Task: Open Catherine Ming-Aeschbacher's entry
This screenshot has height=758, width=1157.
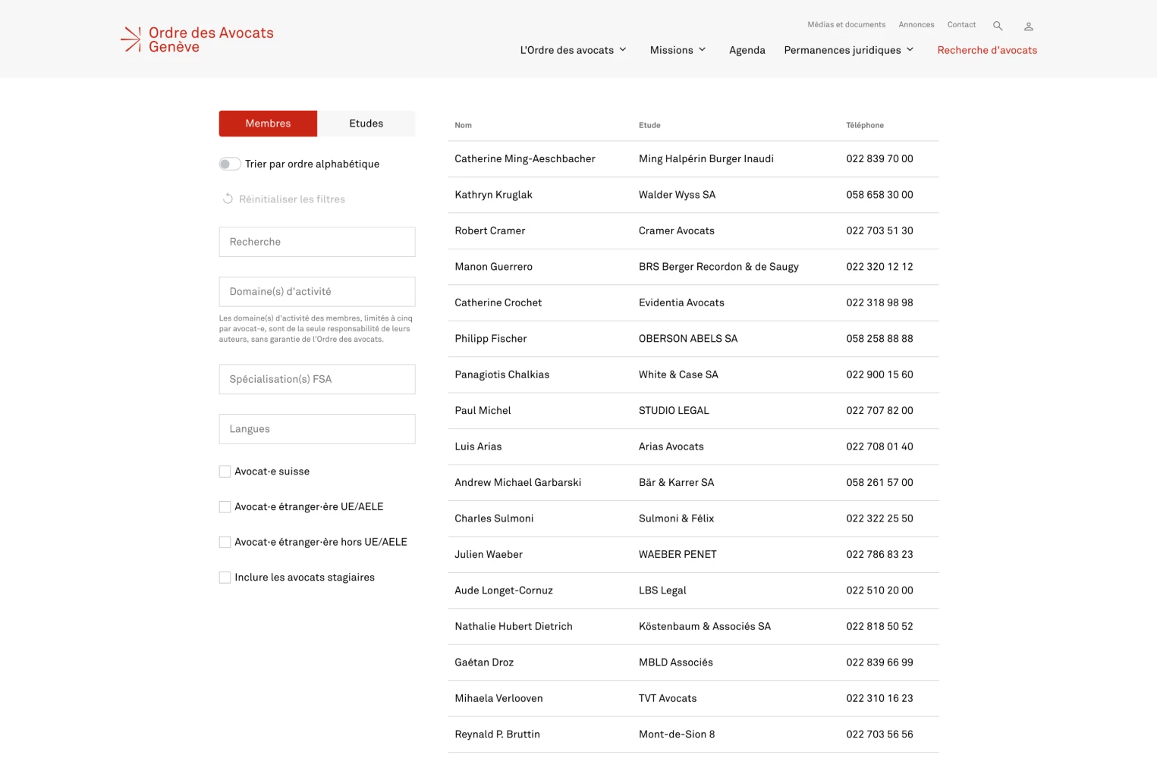Action: point(525,159)
